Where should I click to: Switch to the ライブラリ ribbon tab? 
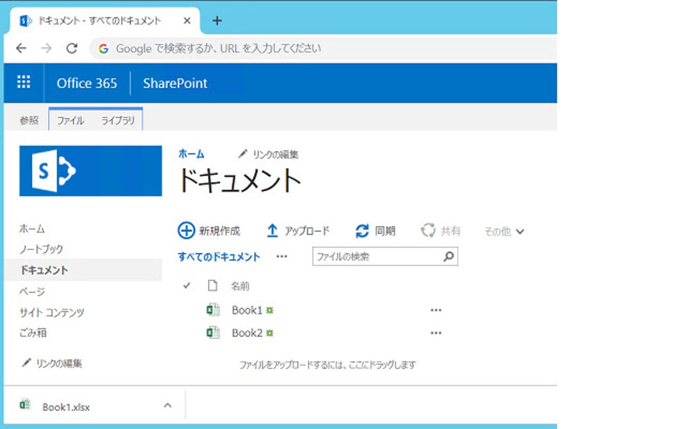[x=118, y=119]
